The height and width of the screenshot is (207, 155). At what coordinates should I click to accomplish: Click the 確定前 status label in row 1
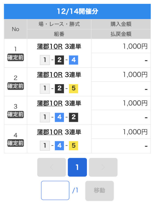pos(16,57)
